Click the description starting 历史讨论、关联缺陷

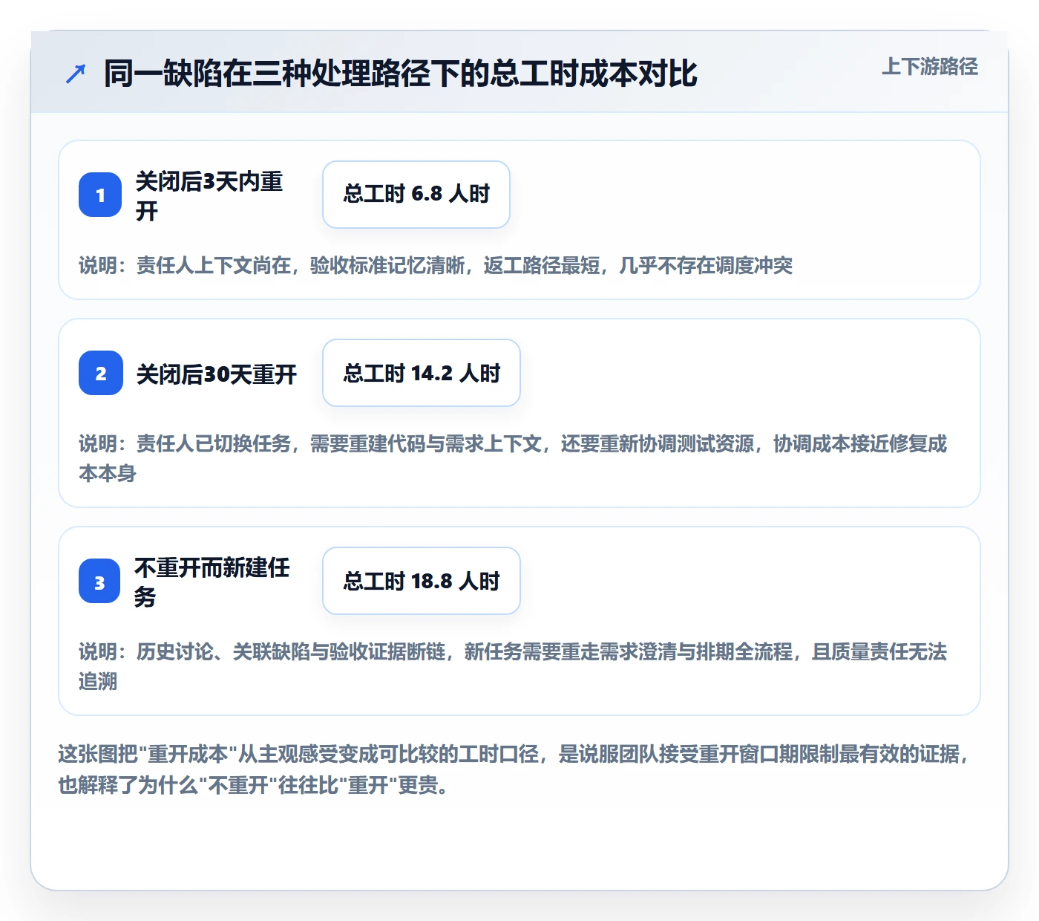tap(513, 666)
